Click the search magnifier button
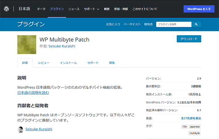219x139 pixels. tap(196, 24)
